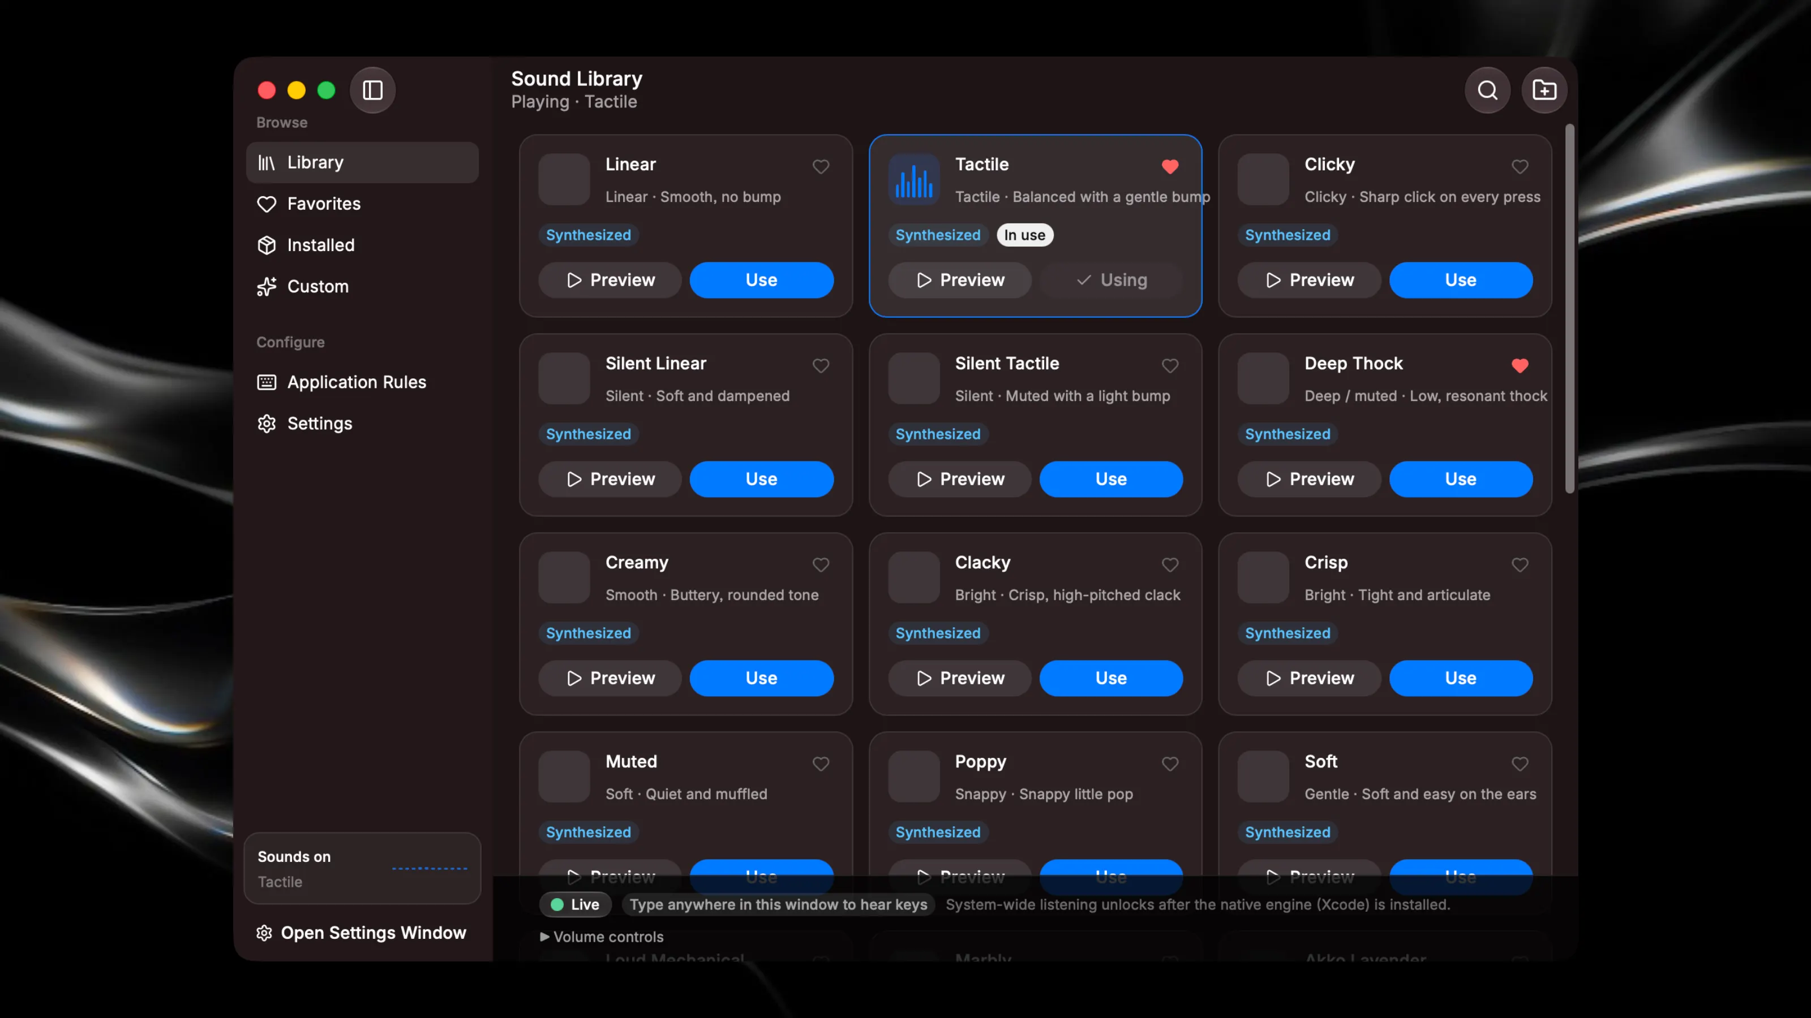1811x1018 pixels.
Task: Click the Clacky sound thumbnail
Action: 914,577
